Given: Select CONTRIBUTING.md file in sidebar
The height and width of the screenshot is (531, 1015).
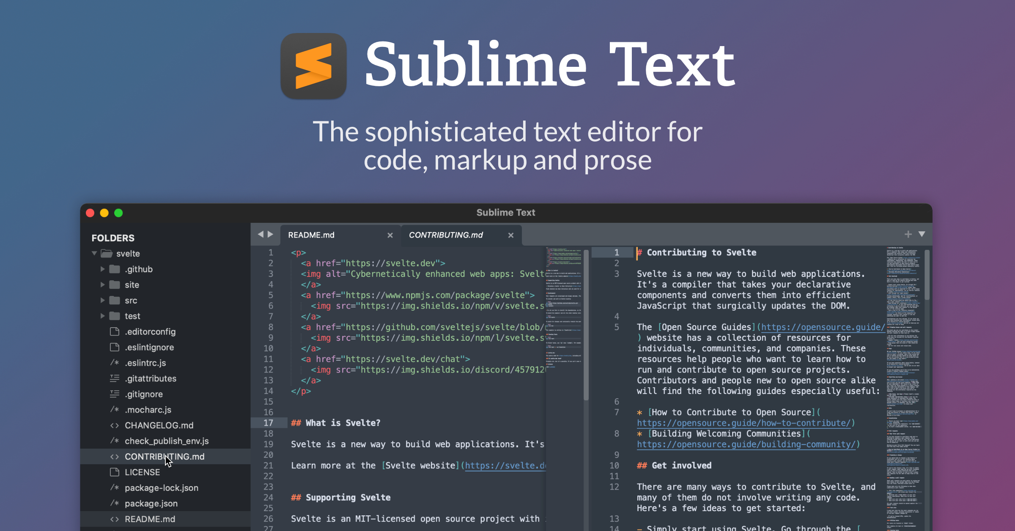Looking at the screenshot, I should point(165,457).
